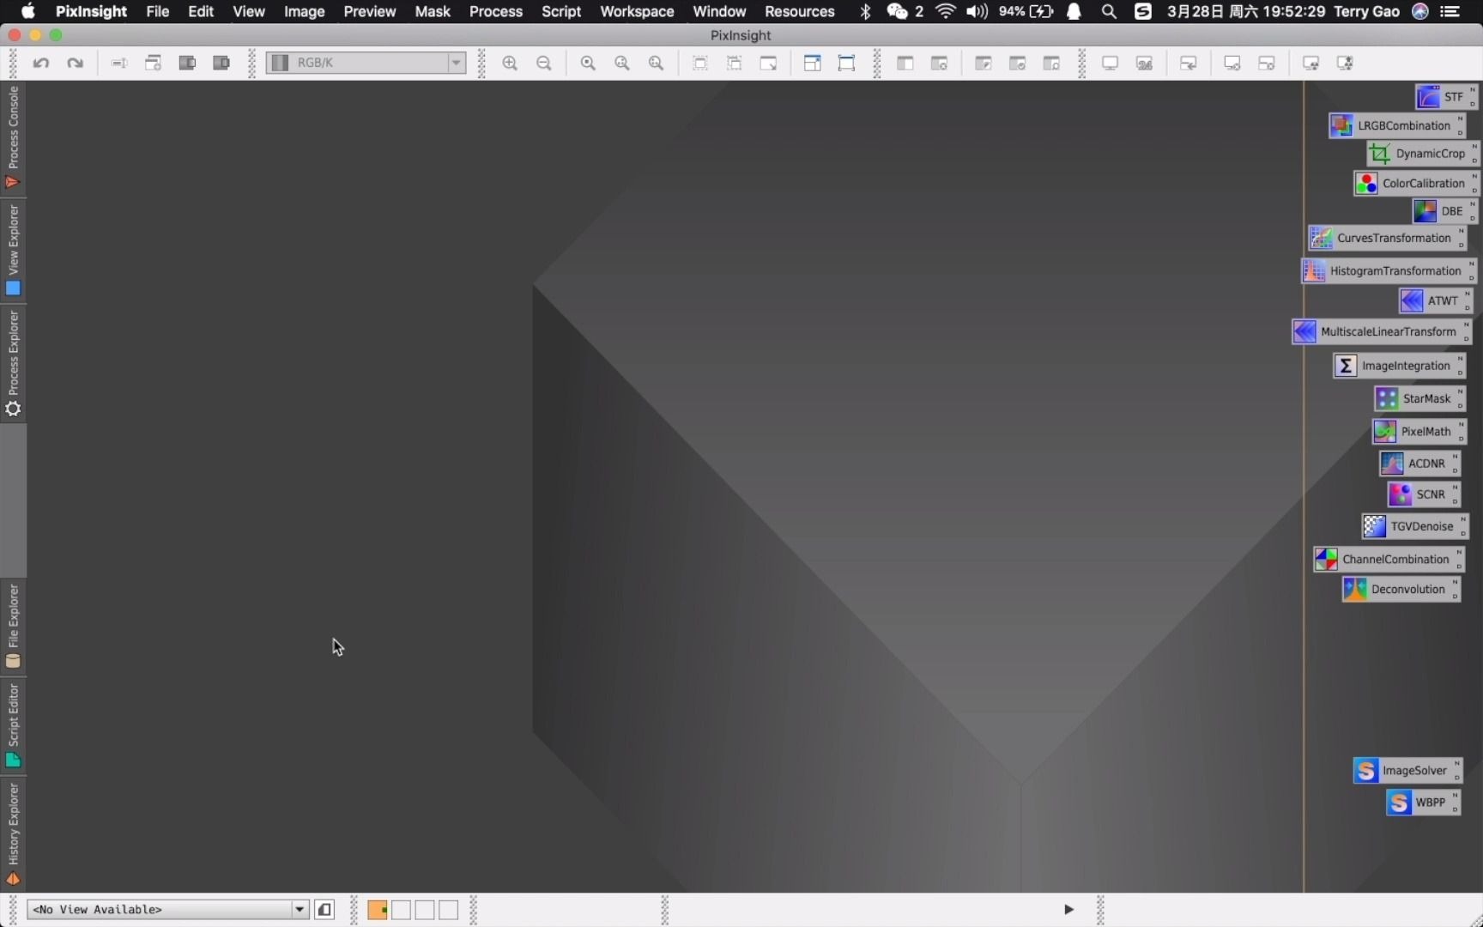The image size is (1483, 927).
Task: Open the Notification Center list icon
Action: coord(1450,11)
